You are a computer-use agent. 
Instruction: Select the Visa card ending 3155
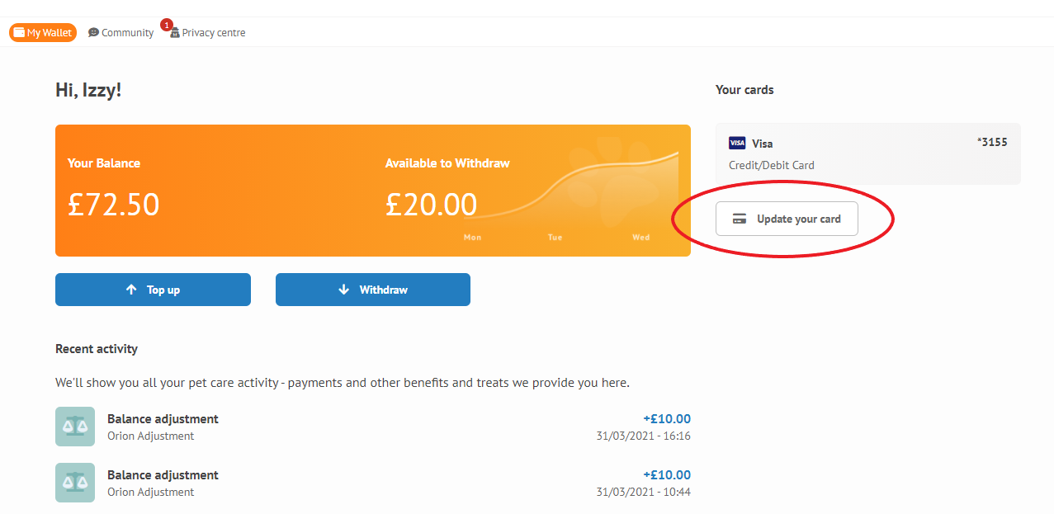(867, 153)
